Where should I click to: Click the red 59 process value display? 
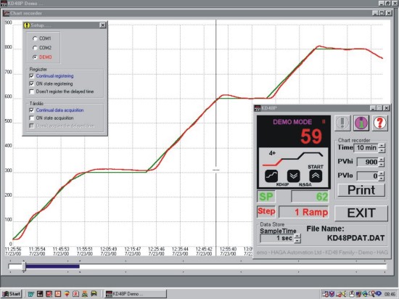coord(311,136)
